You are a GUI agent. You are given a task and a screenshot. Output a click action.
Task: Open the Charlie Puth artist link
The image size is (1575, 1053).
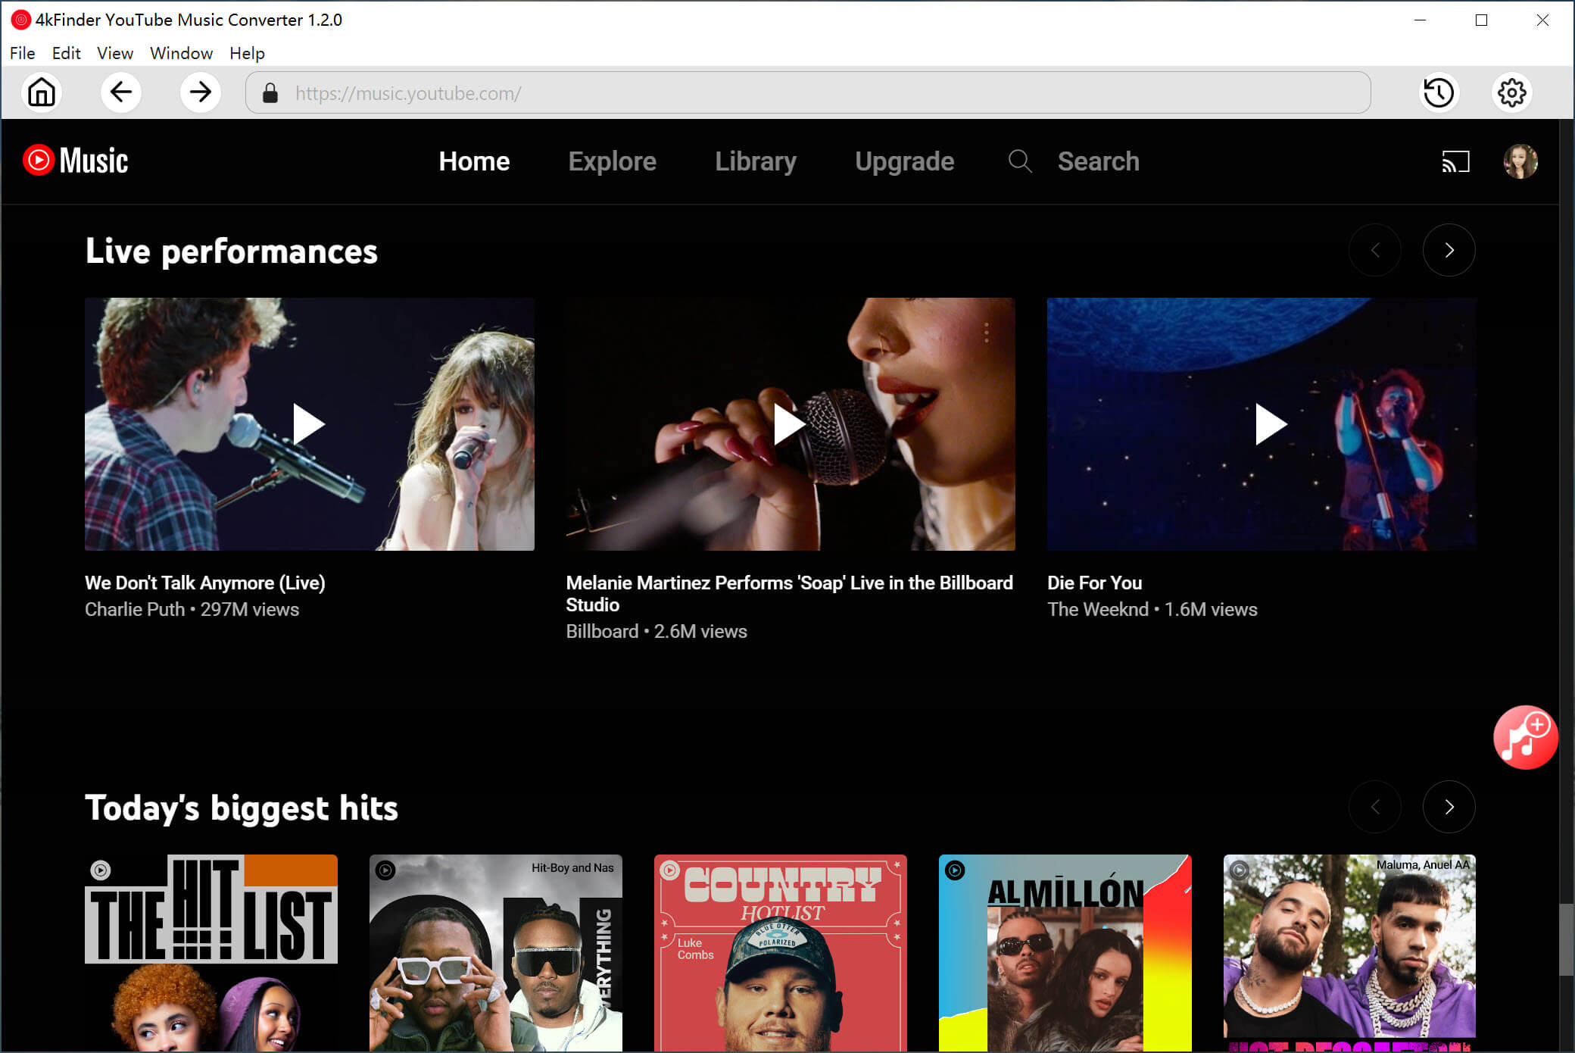pyautogui.click(x=135, y=609)
